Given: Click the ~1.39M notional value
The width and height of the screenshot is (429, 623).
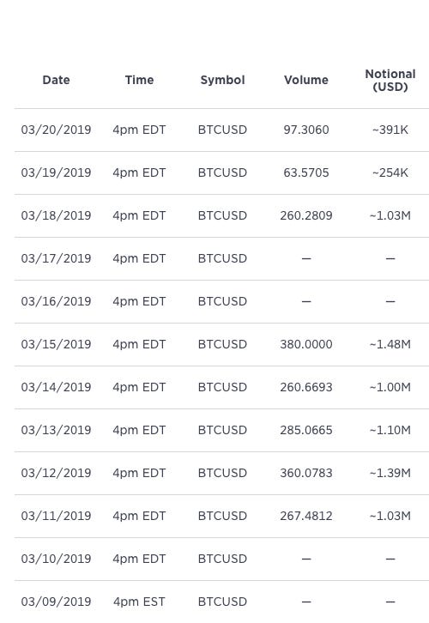Looking at the screenshot, I should click(x=390, y=473).
